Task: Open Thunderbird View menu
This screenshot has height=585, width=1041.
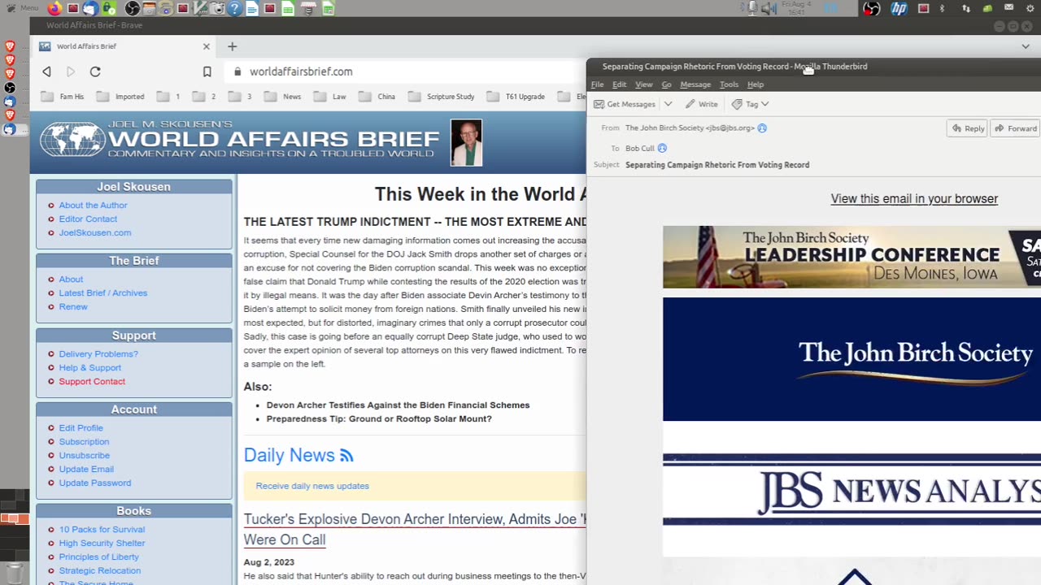Action: coord(643,84)
